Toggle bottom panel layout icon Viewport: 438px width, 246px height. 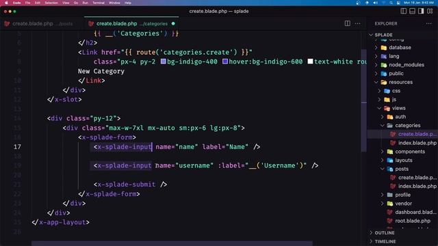tap(412, 11)
